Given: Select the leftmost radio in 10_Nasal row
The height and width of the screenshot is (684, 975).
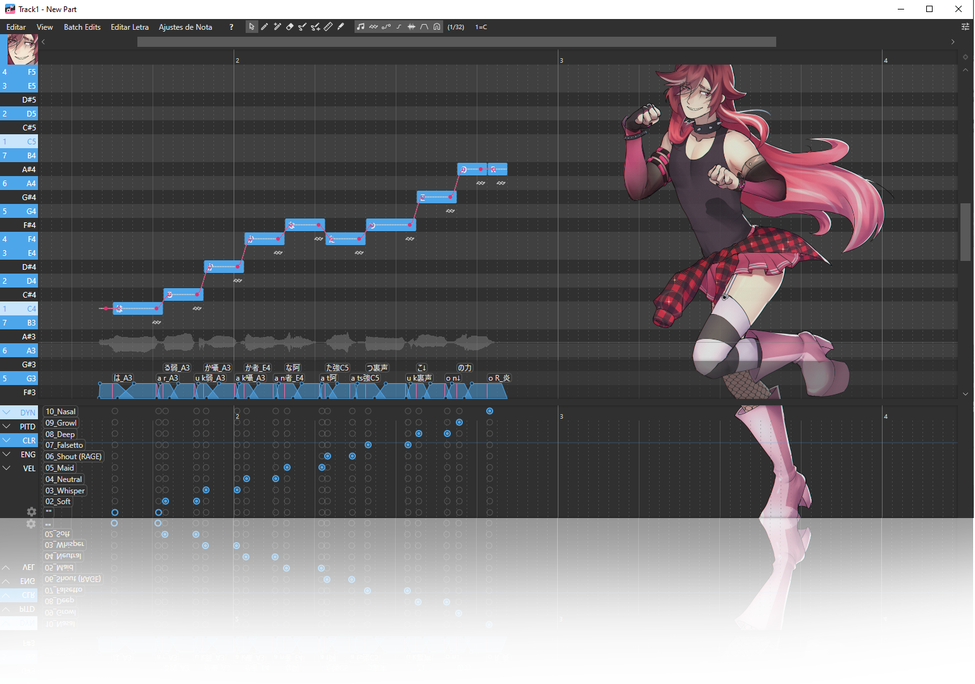Looking at the screenshot, I should coord(115,411).
